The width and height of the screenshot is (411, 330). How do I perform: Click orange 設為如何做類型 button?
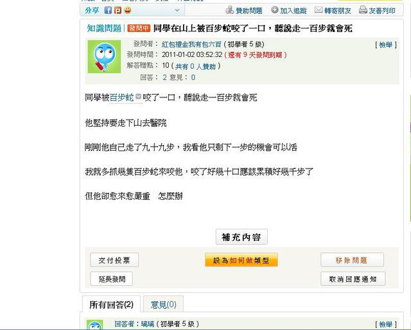[241, 260]
